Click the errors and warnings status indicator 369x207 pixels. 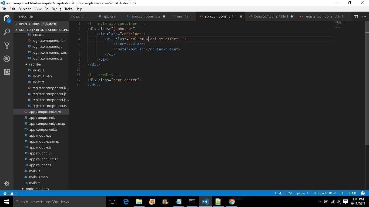(x=10, y=193)
